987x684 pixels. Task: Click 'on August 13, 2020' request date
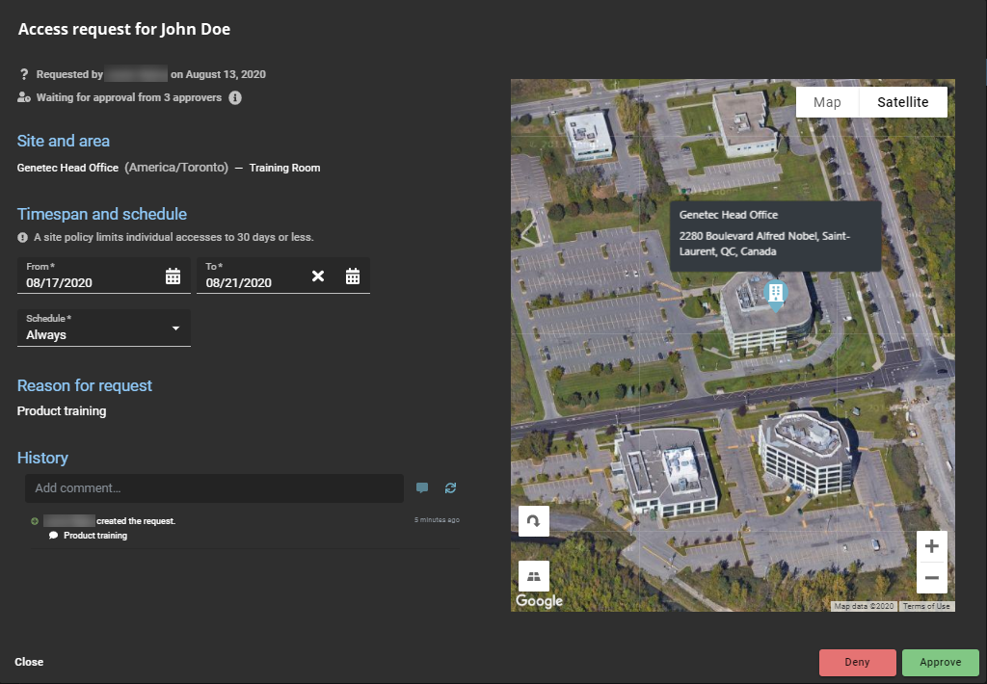click(218, 74)
